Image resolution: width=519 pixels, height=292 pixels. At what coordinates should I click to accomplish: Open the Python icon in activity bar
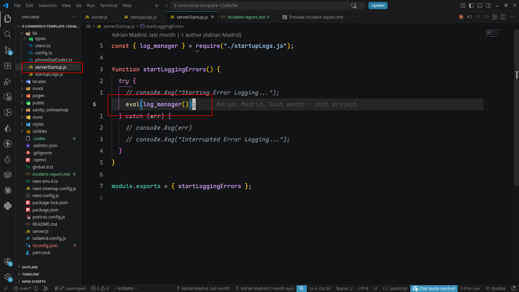pos(8,206)
